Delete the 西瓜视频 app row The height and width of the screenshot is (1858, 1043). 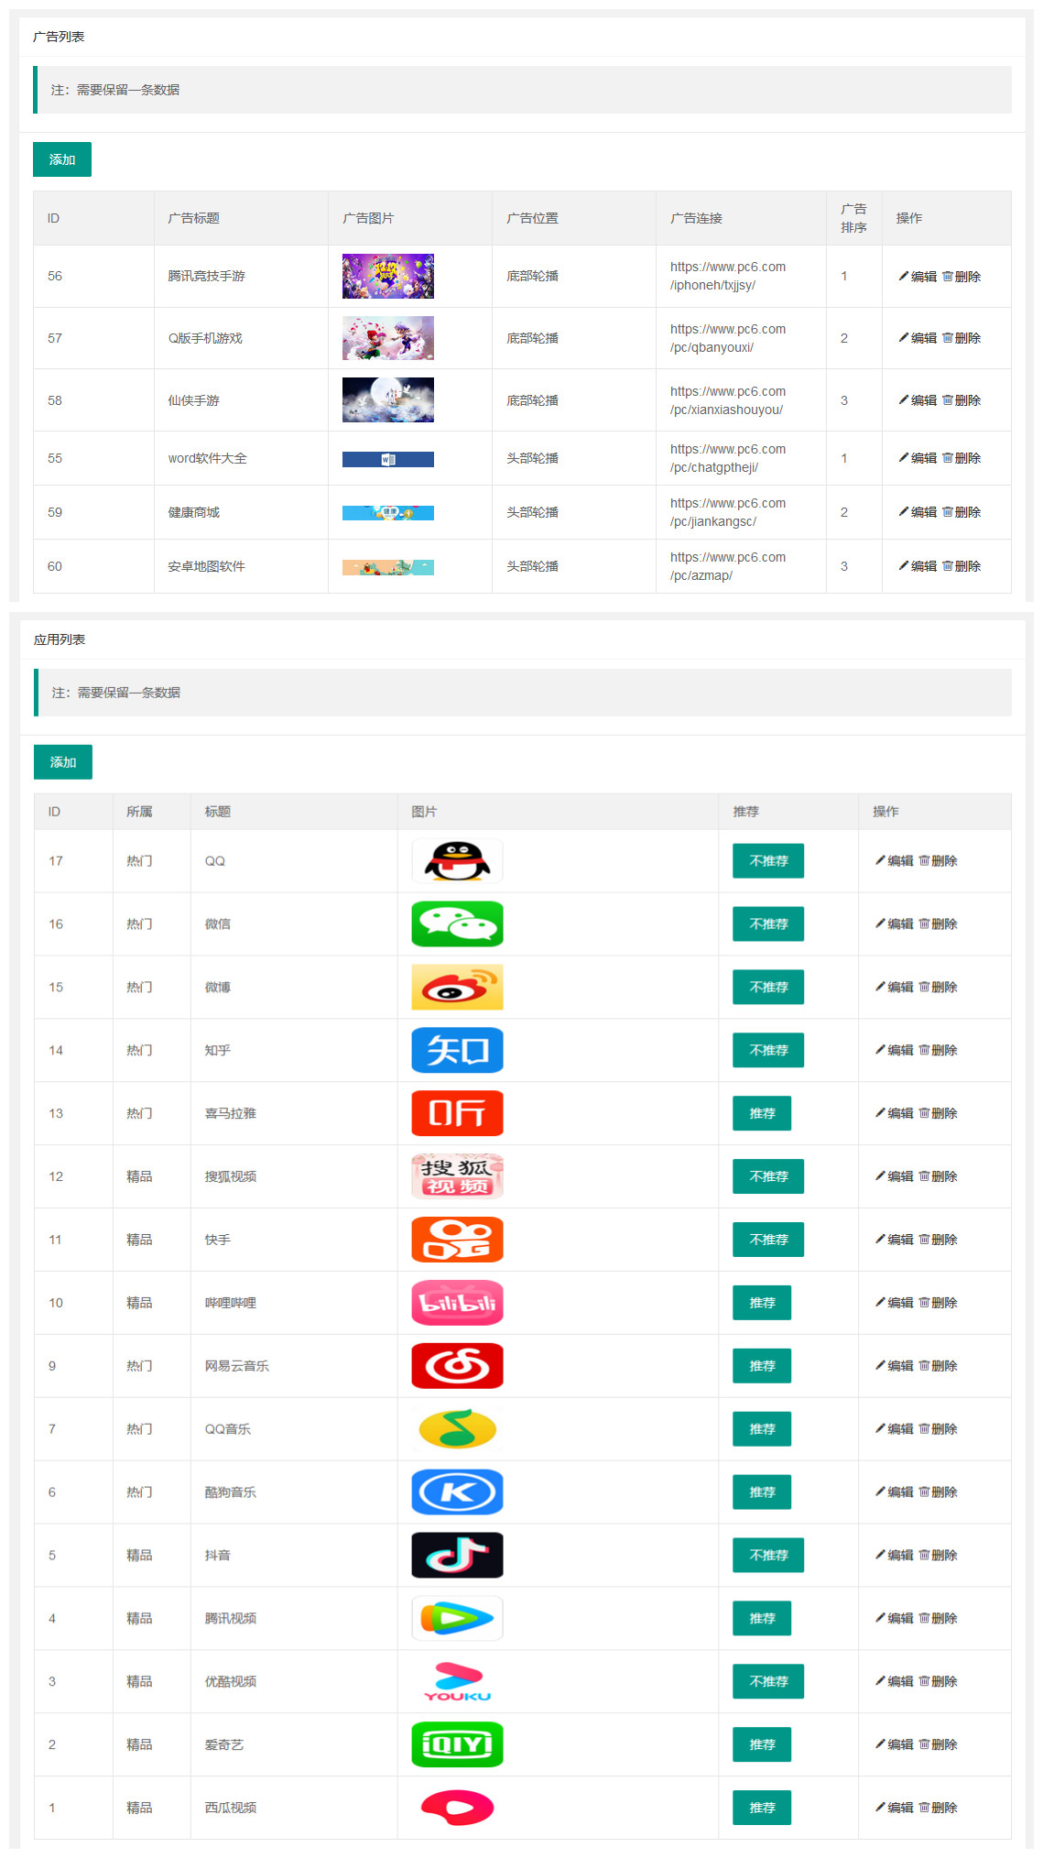click(939, 1809)
